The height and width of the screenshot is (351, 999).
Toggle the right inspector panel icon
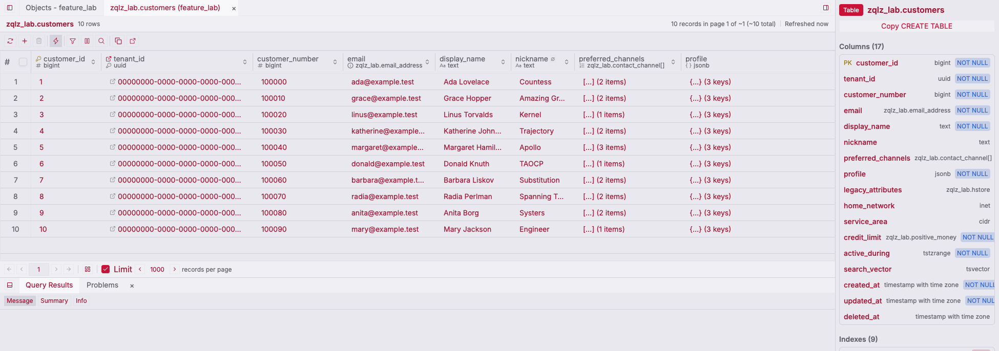click(826, 8)
